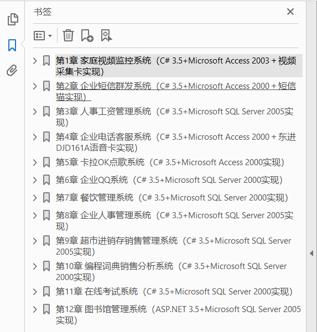
Task: Go to 第3章 人事工资管理系统 bookmark text
Action: pyautogui.click(x=174, y=117)
